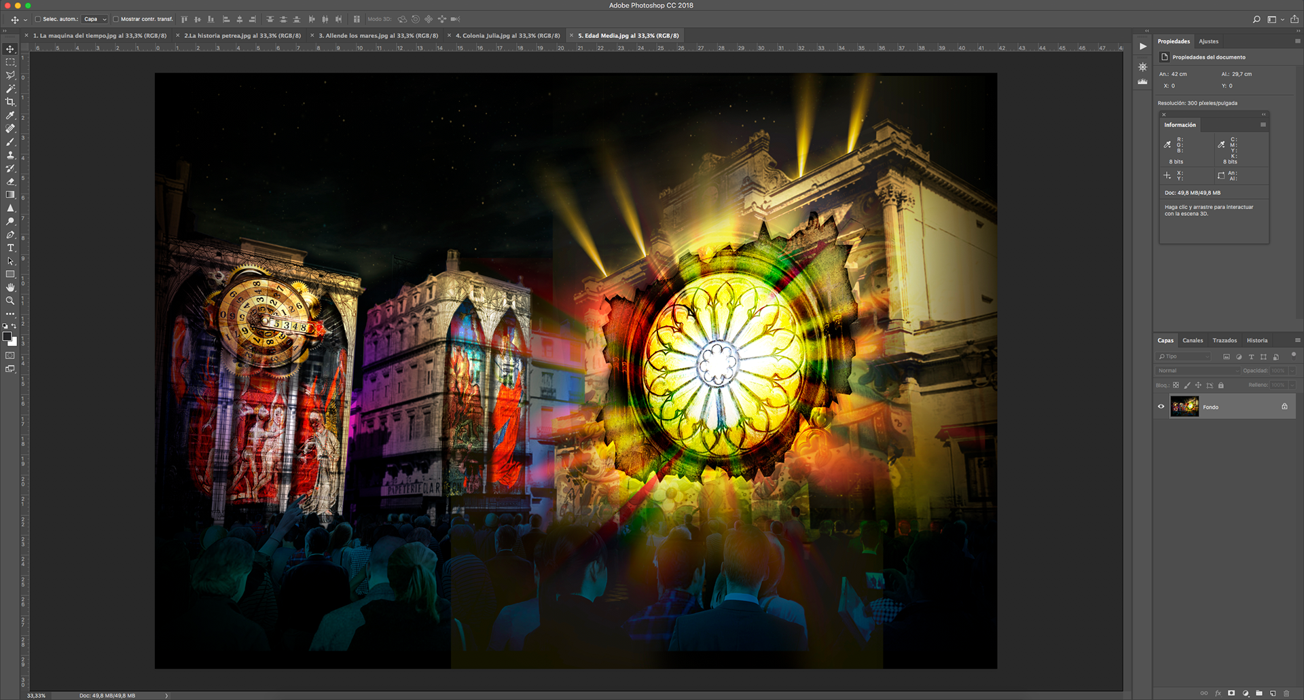Click the foreground color swatch
Screen dimensions: 1304x700
pos(7,336)
